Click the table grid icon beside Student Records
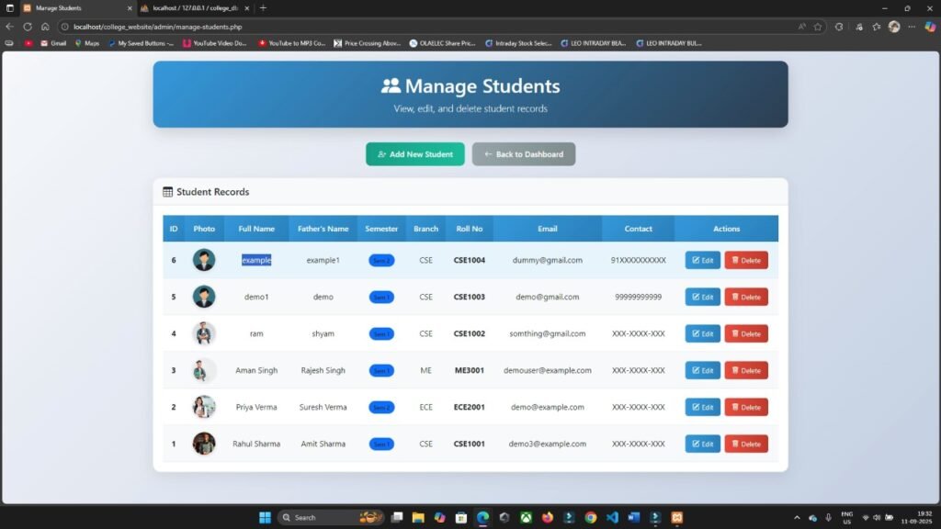Image resolution: width=941 pixels, height=529 pixels. point(167,192)
